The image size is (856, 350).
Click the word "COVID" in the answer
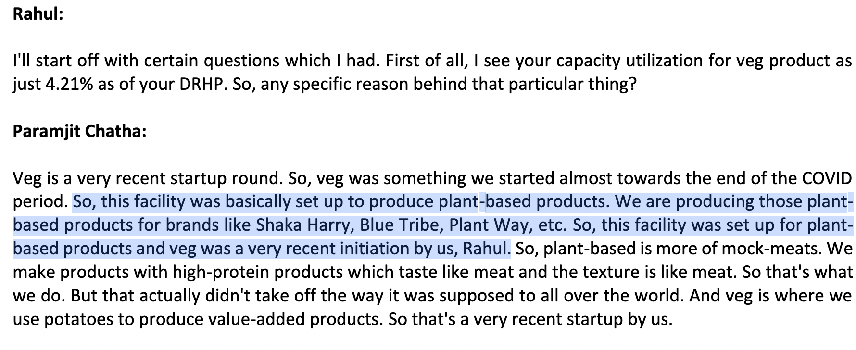(x=827, y=178)
